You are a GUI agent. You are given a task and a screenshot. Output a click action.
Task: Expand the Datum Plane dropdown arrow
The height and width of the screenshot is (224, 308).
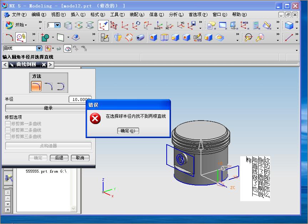68,37
